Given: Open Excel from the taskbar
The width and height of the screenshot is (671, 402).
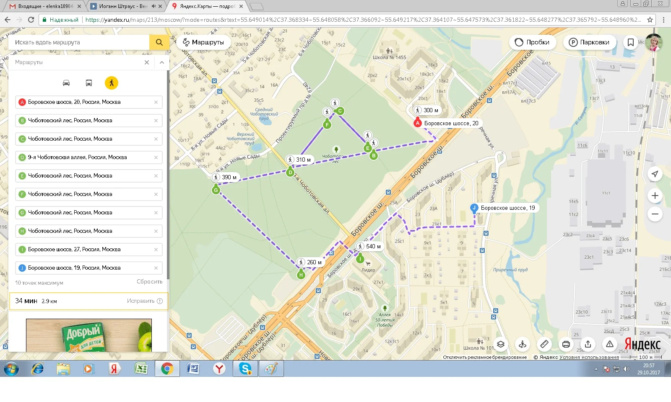Looking at the screenshot, I should tap(140, 369).
